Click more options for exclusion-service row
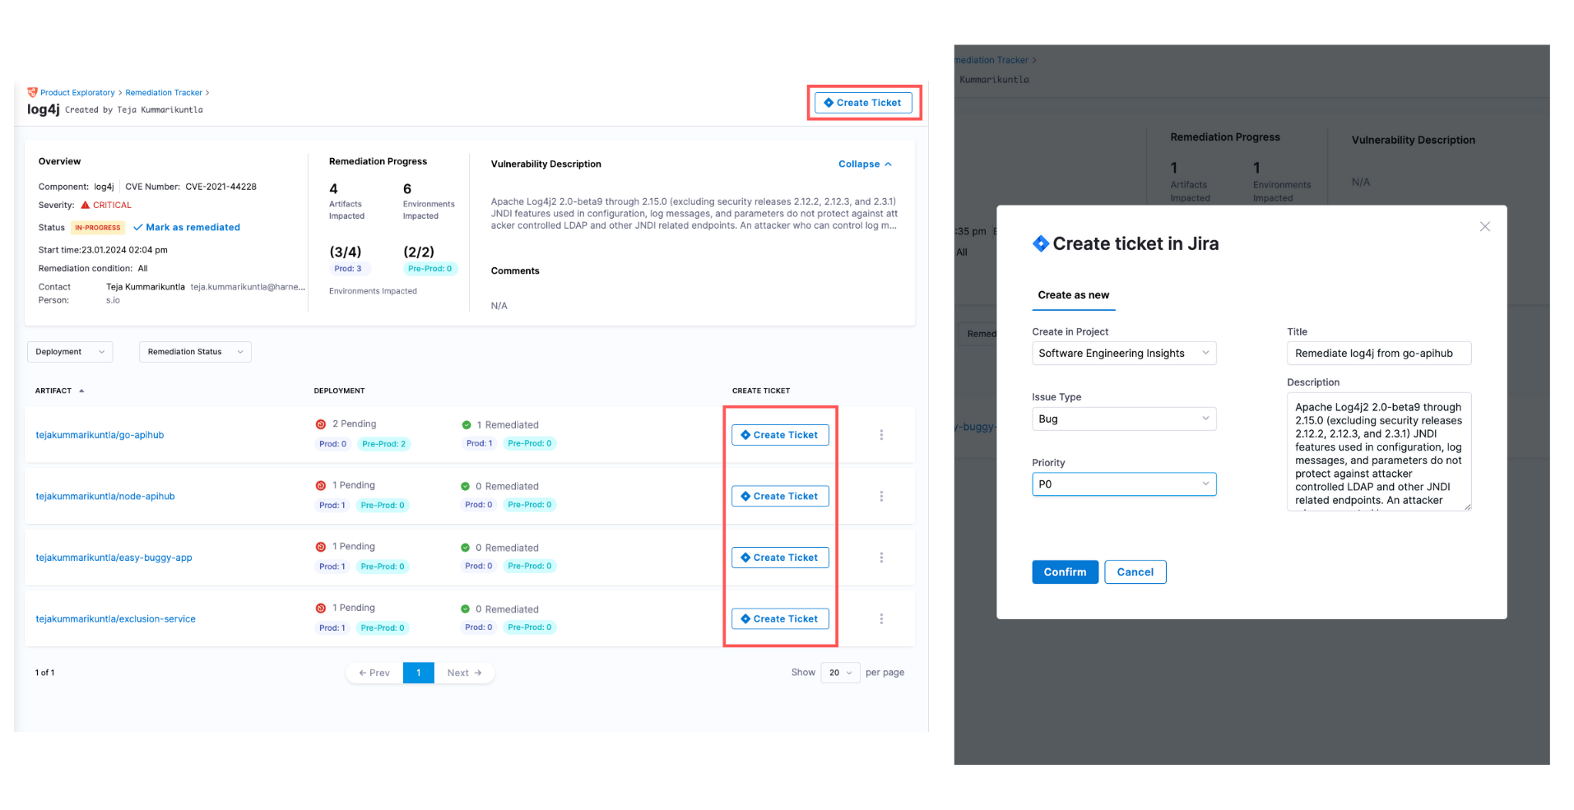1574x810 pixels. pos(881,619)
